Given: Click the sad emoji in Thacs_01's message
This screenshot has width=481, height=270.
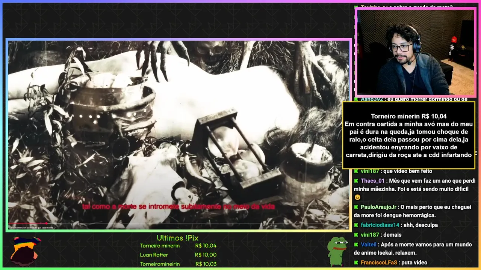Looking at the screenshot, I should 357,197.
